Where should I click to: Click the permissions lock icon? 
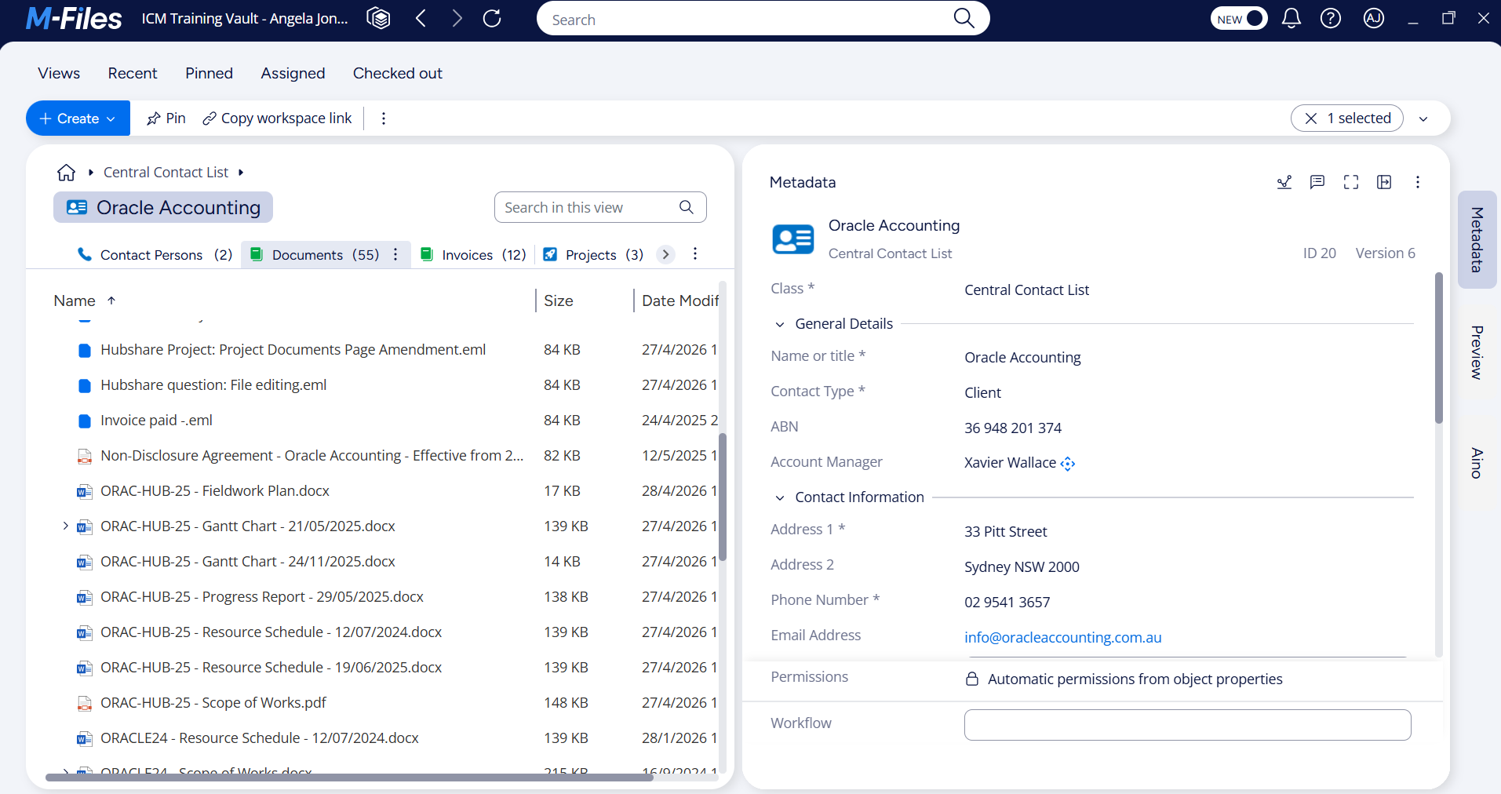(972, 679)
